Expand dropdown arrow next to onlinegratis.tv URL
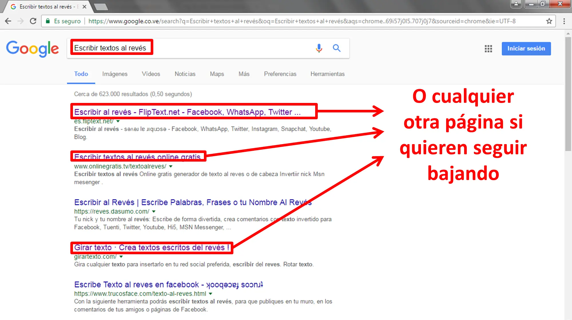572x320 pixels. pyautogui.click(x=171, y=166)
